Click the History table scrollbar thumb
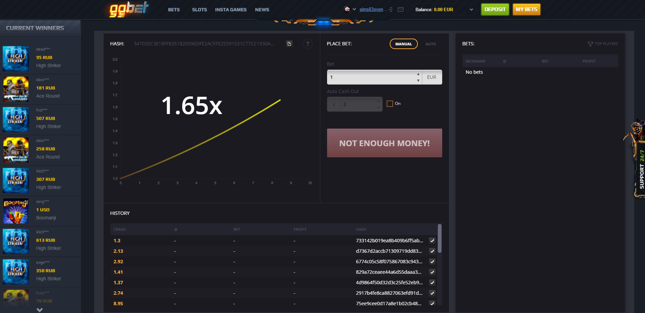 click(x=439, y=238)
